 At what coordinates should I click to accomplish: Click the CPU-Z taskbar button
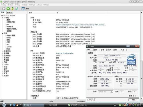click(x=33, y=105)
